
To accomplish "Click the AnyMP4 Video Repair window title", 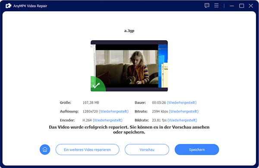I will 30,6.
